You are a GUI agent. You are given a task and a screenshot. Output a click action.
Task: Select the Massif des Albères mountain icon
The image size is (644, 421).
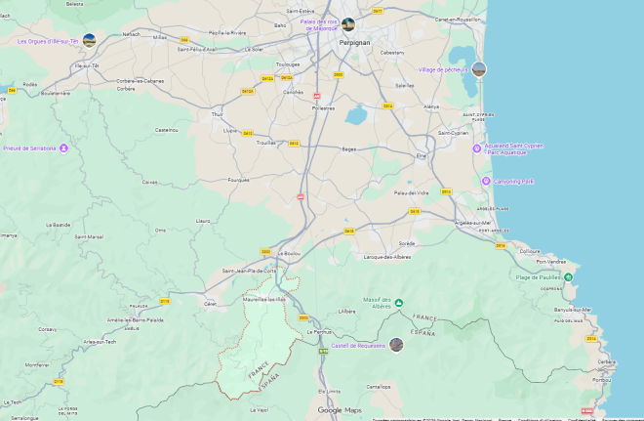(398, 303)
